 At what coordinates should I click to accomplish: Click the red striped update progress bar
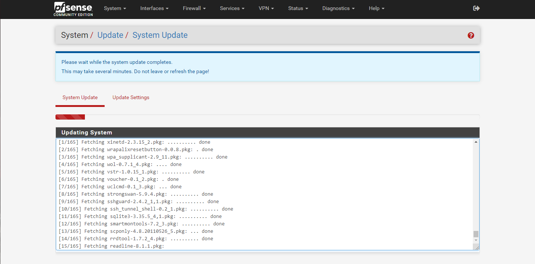[70, 117]
